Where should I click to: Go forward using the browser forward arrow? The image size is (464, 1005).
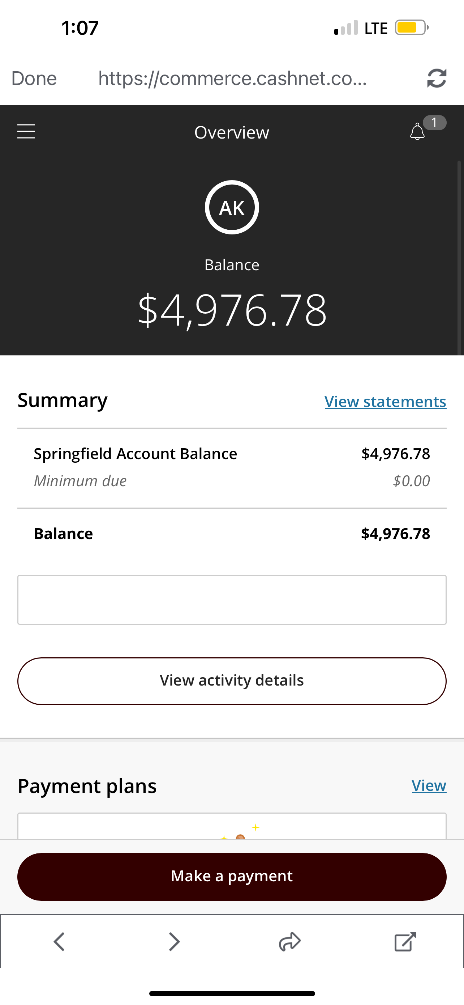[174, 942]
